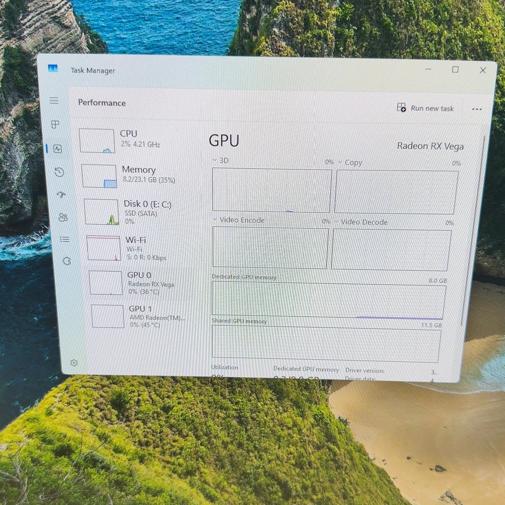Open Task Manager Settings gear icon

tap(74, 363)
